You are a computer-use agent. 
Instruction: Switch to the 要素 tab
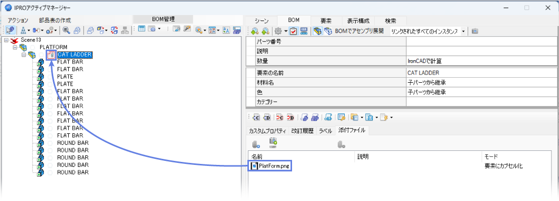pyautogui.click(x=326, y=21)
